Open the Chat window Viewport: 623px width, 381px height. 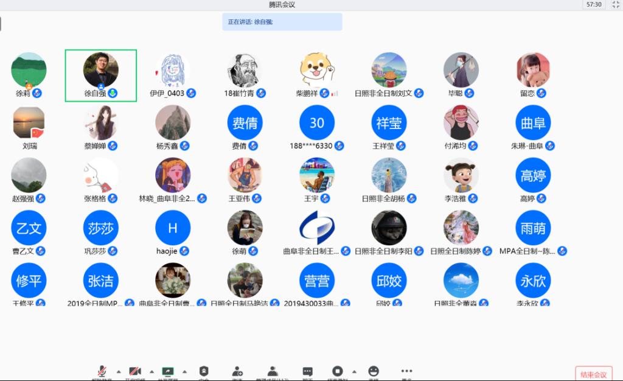(x=308, y=371)
